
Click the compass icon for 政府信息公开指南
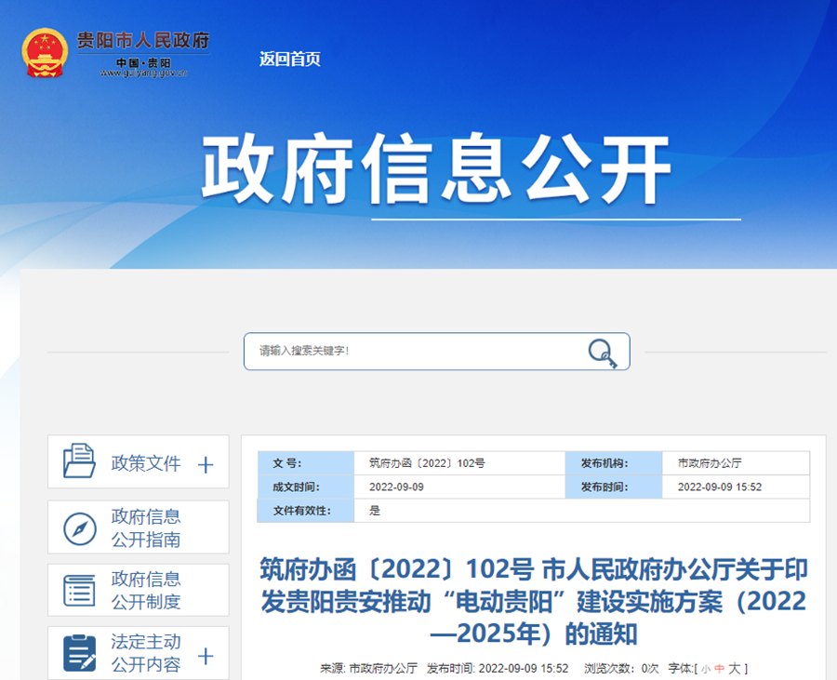[x=80, y=528]
